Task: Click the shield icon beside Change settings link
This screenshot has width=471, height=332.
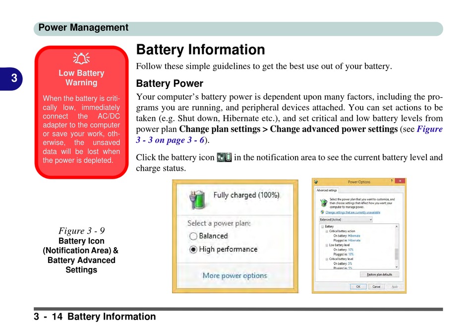Action: click(322, 212)
